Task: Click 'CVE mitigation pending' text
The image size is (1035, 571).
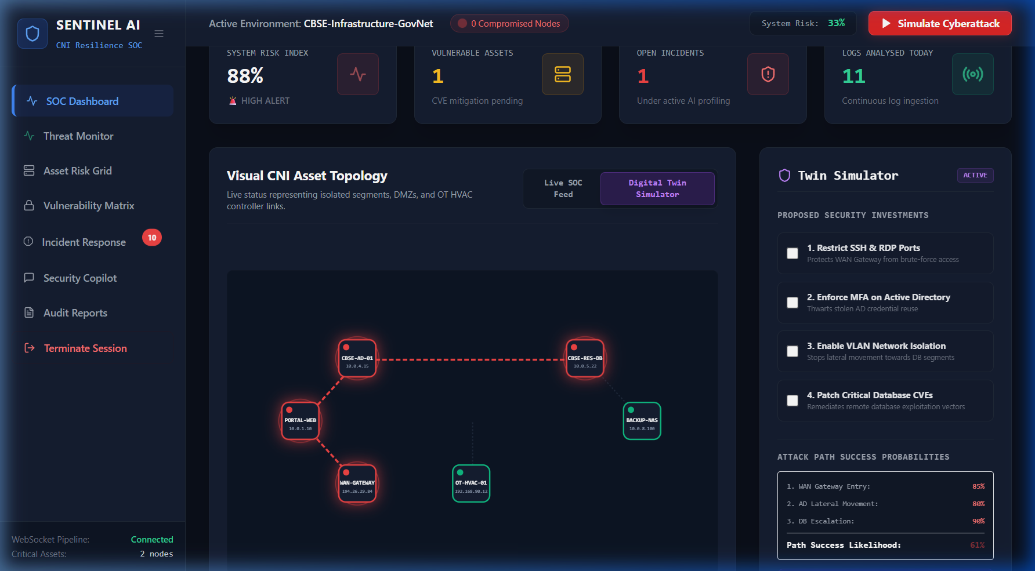Action: [477, 101]
